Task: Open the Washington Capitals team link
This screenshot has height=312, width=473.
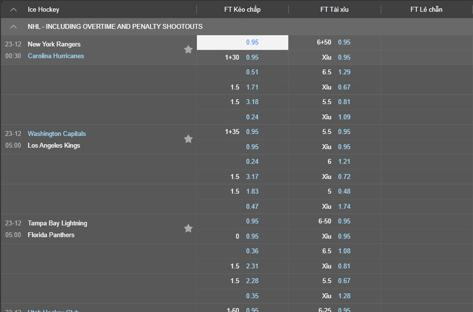Action: tap(57, 134)
